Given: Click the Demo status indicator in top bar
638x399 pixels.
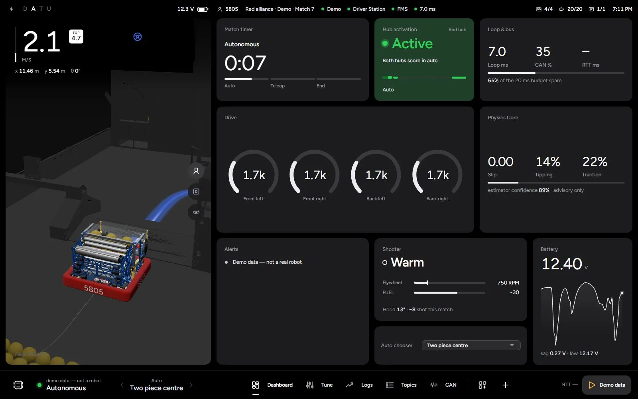Looking at the screenshot, I should (x=331, y=9).
